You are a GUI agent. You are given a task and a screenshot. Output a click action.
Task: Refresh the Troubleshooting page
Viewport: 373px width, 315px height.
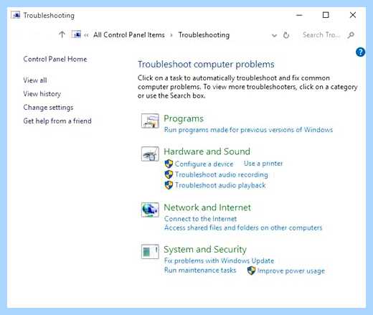click(x=286, y=35)
